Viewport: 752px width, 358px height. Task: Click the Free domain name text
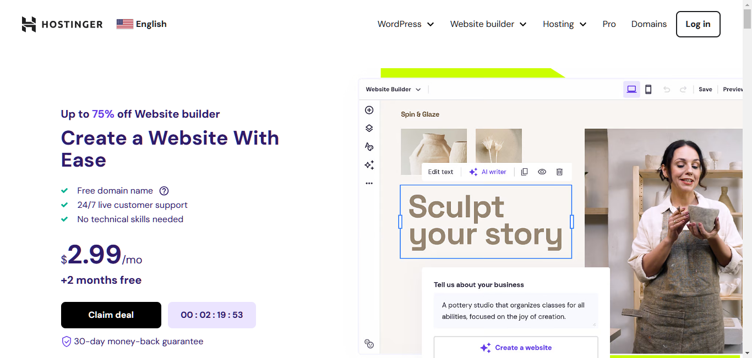coord(115,191)
